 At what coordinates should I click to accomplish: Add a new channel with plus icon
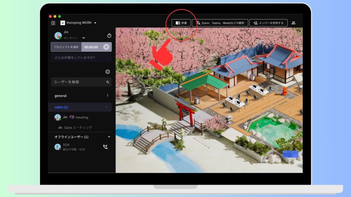tap(108, 71)
